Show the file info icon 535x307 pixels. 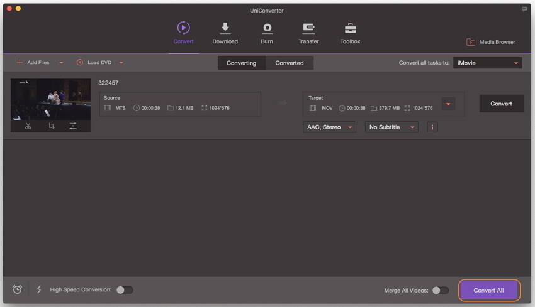432,127
